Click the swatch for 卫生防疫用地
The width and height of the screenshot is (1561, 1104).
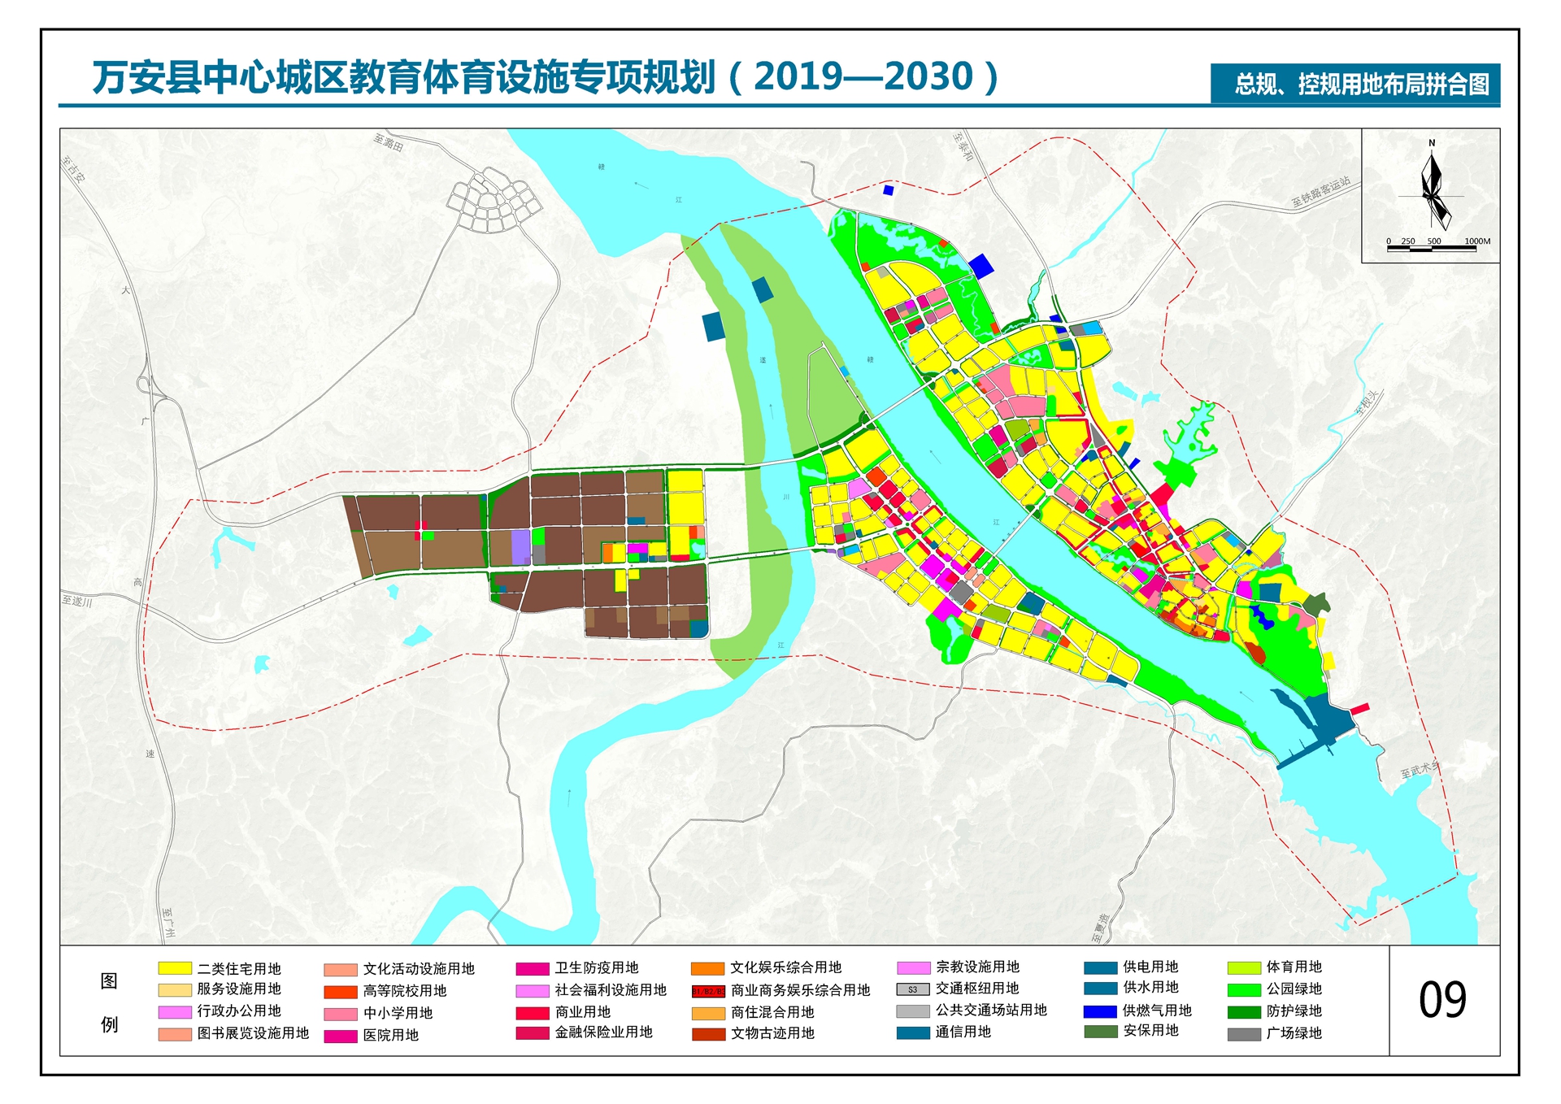click(533, 969)
